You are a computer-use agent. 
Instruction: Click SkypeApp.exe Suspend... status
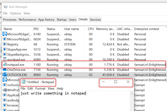pyautogui.click(x=54, y=49)
